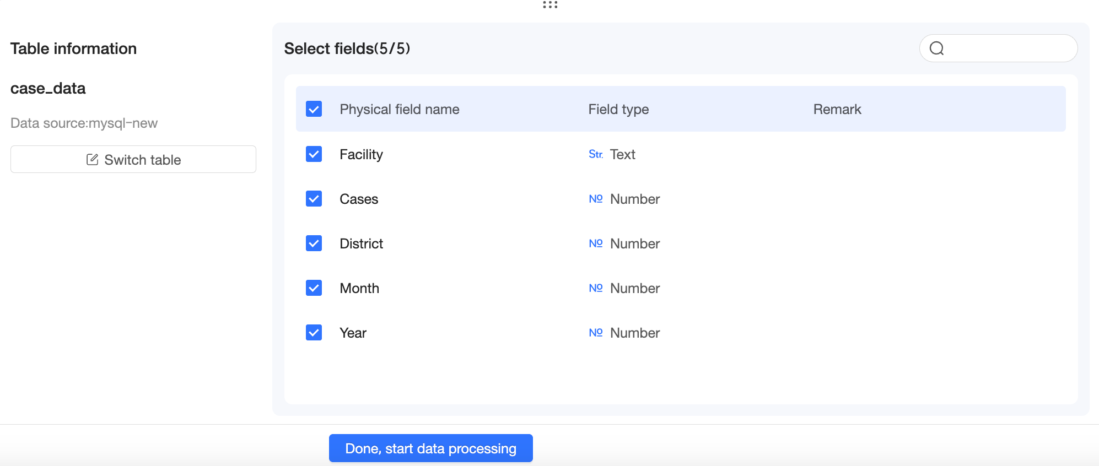
Task: Click the Field type column header
Action: pyautogui.click(x=618, y=109)
